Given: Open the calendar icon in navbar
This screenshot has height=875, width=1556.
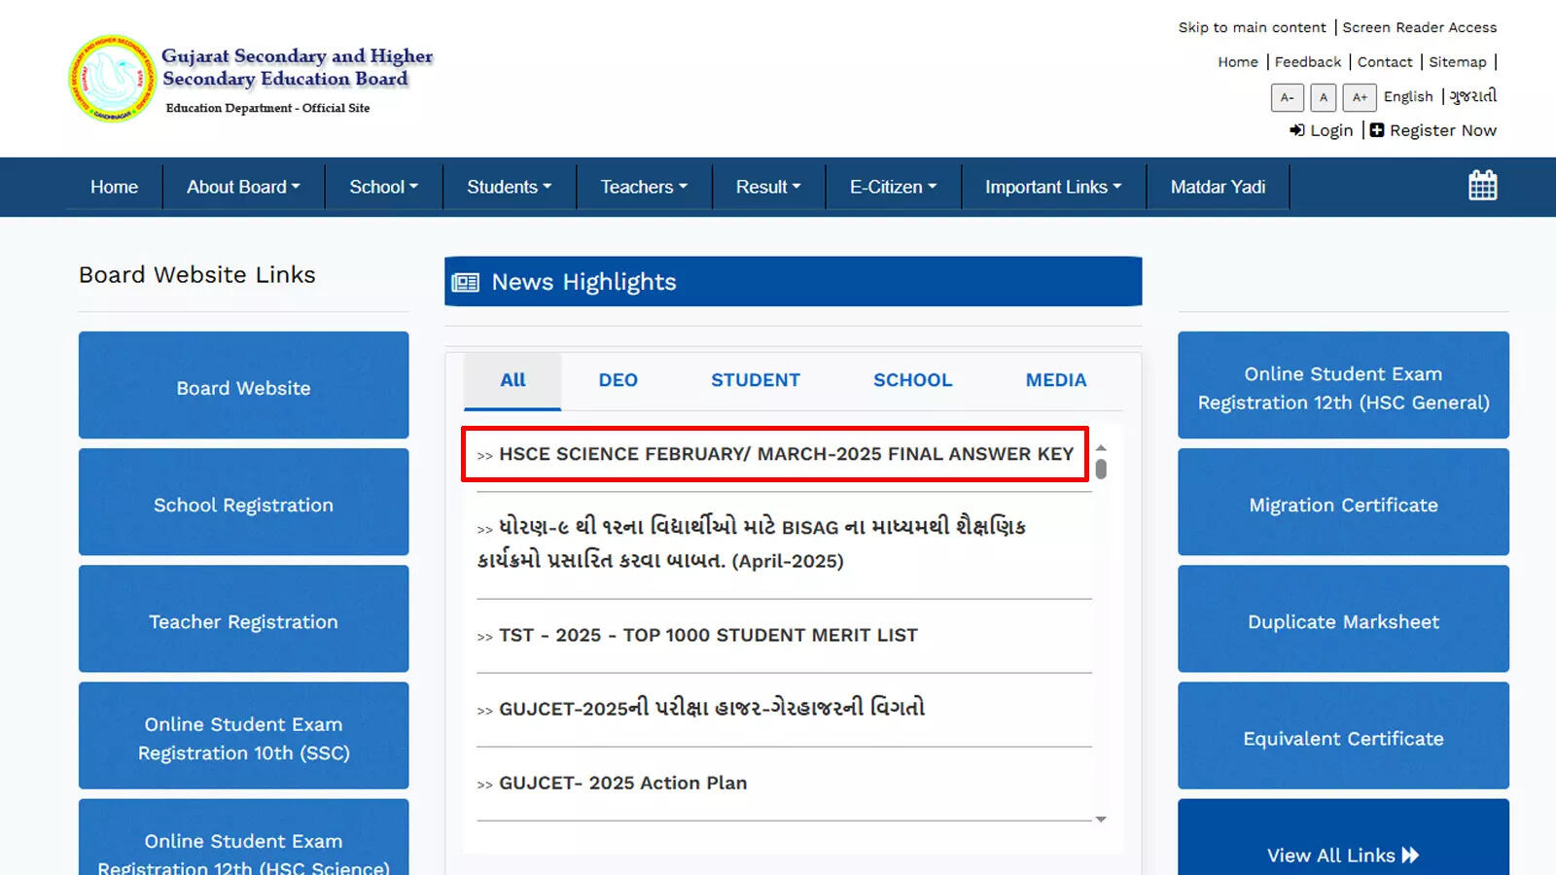Looking at the screenshot, I should pos(1482,185).
